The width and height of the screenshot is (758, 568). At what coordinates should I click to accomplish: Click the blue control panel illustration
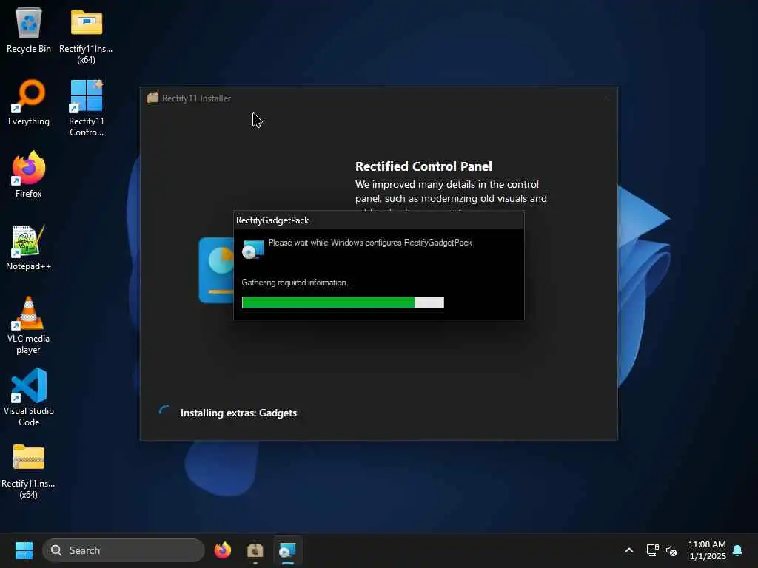tap(215, 271)
